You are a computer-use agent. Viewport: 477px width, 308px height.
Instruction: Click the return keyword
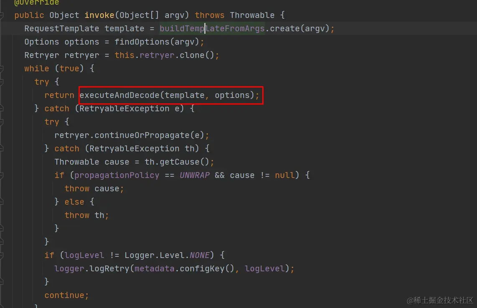click(x=59, y=95)
